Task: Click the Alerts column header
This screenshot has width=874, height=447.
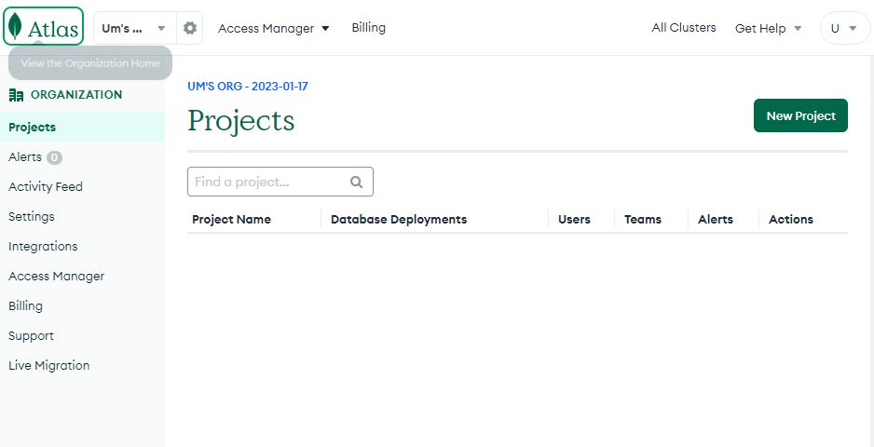Action: 716,220
